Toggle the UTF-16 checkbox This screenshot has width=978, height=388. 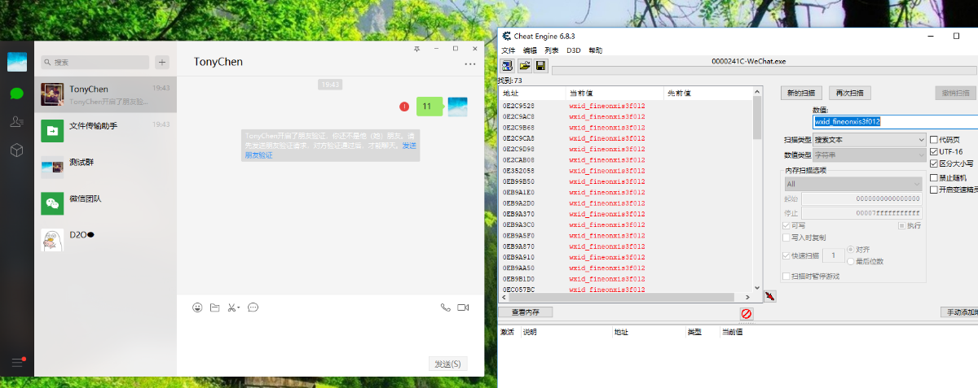tap(934, 151)
